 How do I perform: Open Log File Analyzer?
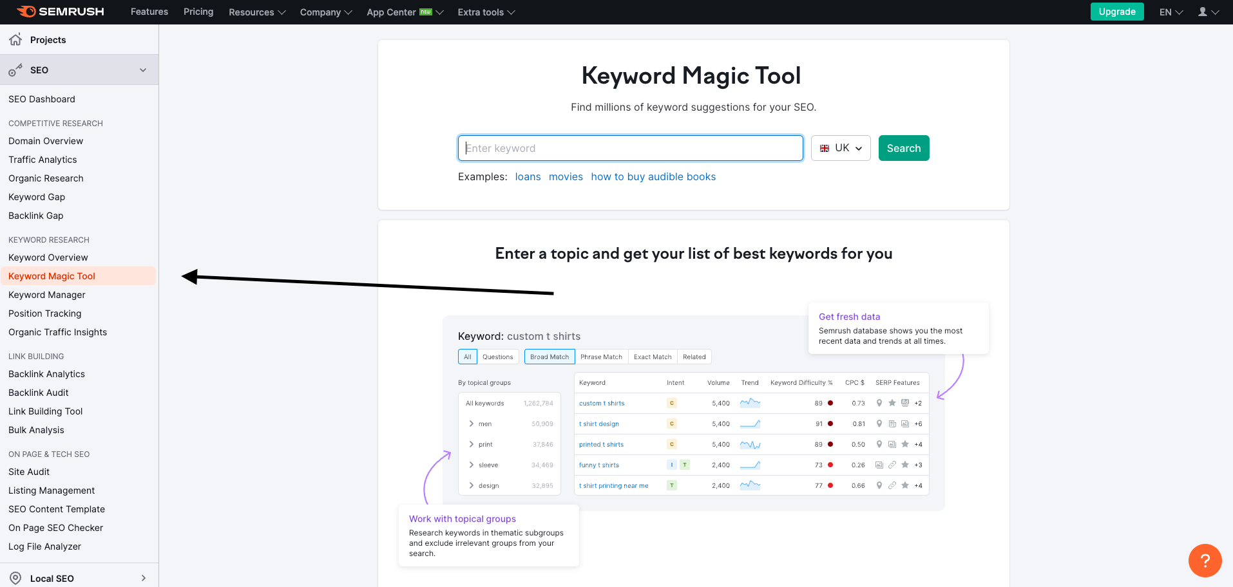coord(45,546)
